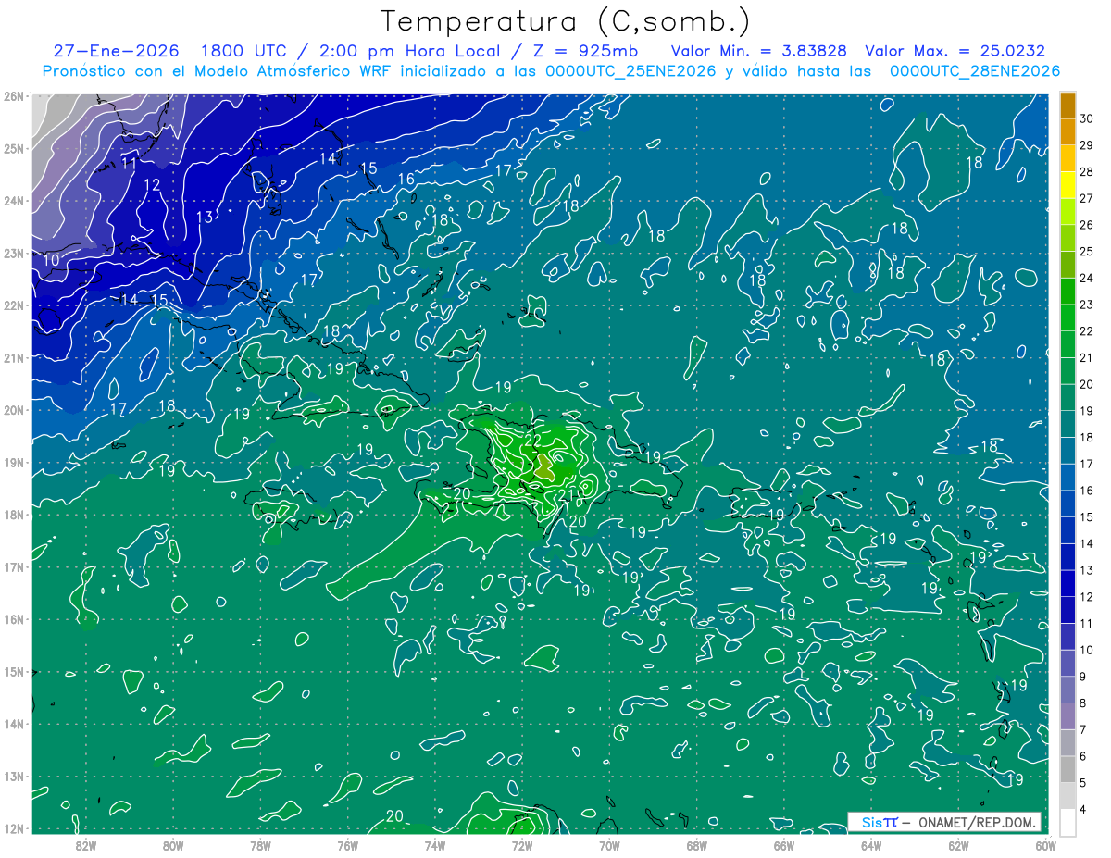
Task: Click the "62W" longitude axis label
Action: click(x=958, y=844)
